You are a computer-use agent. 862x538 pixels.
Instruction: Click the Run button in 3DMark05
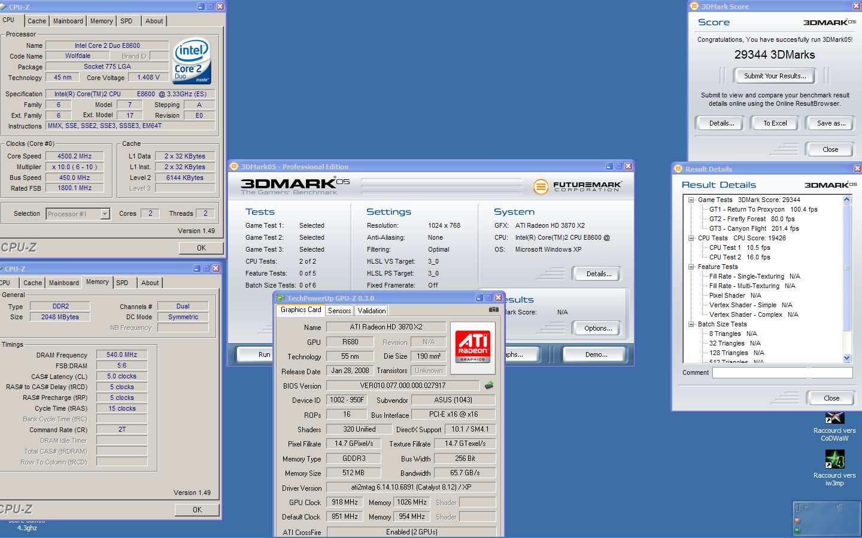(256, 354)
